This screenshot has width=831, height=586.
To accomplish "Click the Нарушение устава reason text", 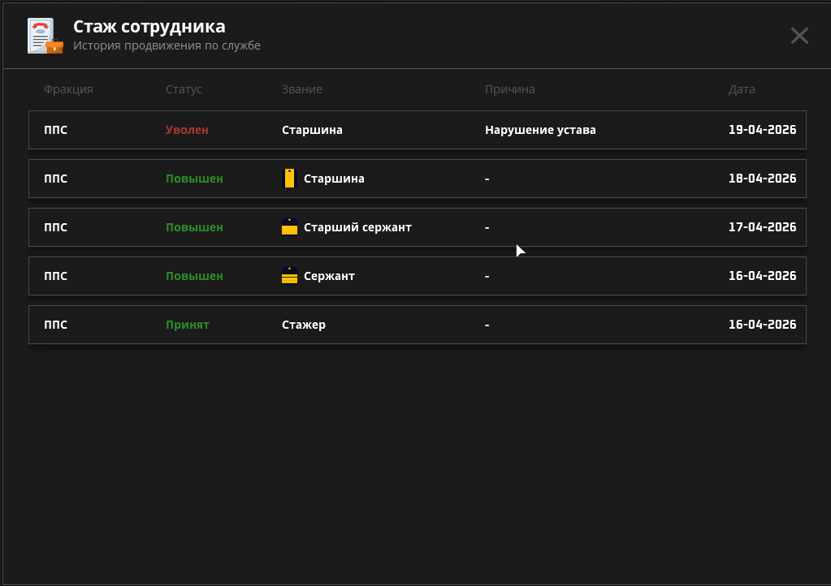I will (x=540, y=130).
